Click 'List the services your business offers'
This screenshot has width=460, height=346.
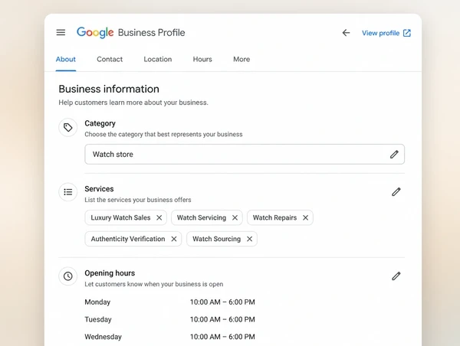[x=138, y=200]
